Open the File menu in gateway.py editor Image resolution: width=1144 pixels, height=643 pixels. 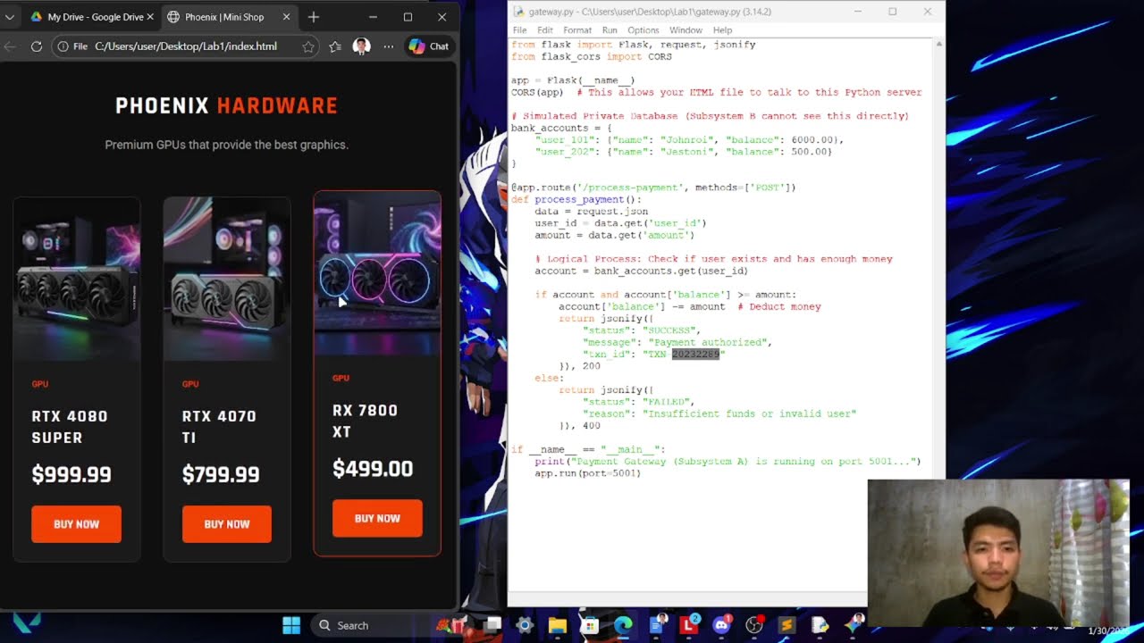click(519, 30)
